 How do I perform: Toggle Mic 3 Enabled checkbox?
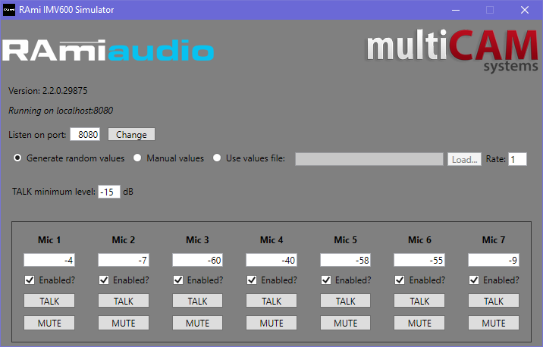pos(178,280)
